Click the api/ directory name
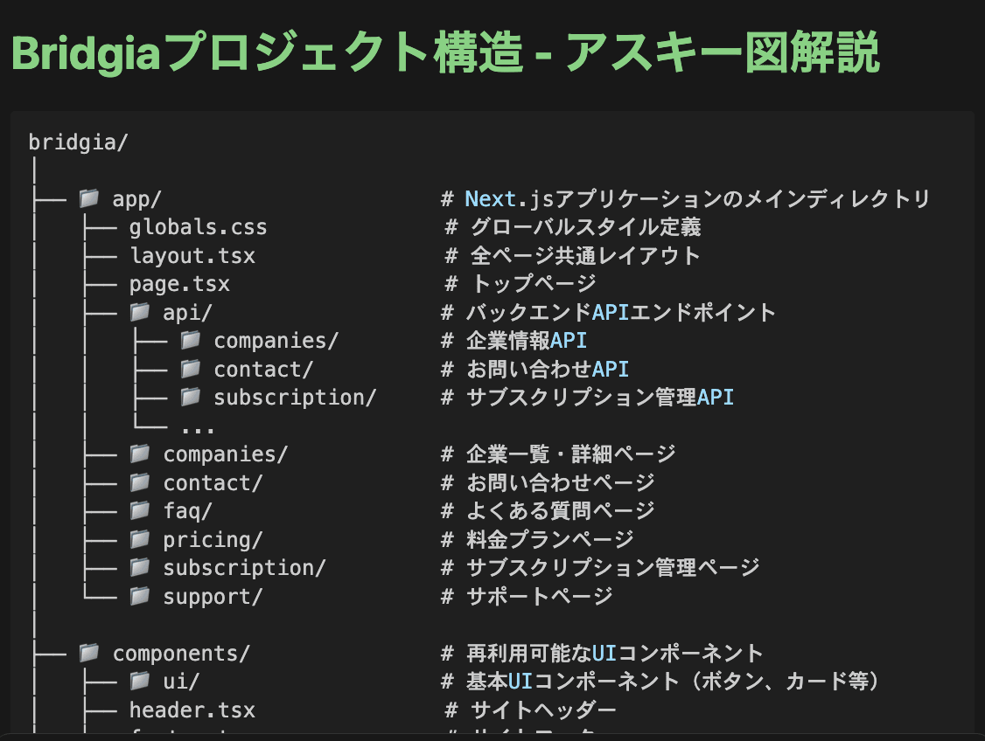The height and width of the screenshot is (741, 985). click(188, 313)
